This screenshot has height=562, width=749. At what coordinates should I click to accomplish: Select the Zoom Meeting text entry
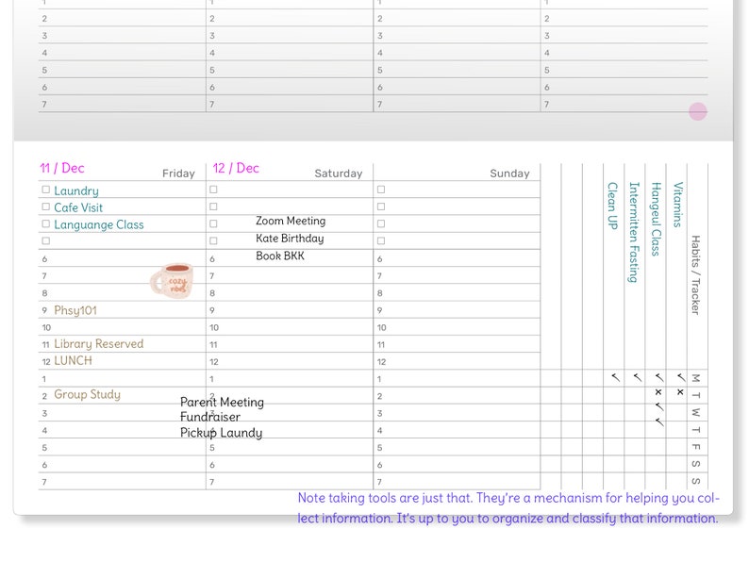(x=291, y=221)
